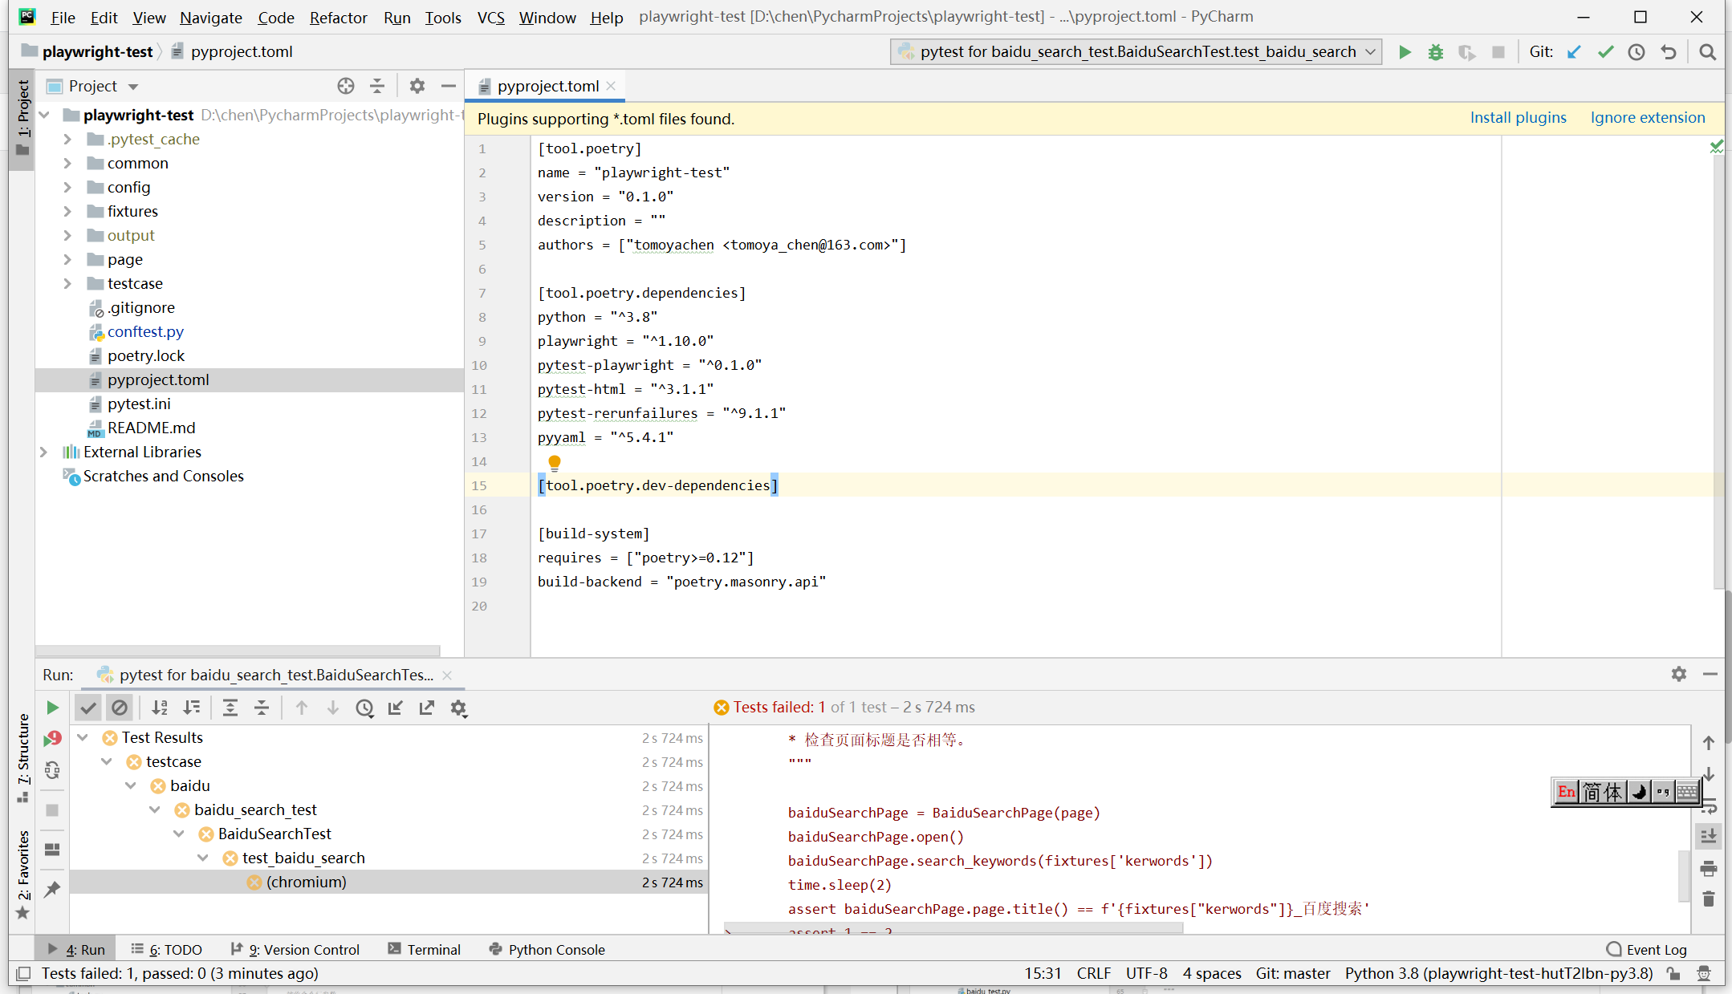
Task: Click the 'Ignore extension' link
Action: 1647,117
